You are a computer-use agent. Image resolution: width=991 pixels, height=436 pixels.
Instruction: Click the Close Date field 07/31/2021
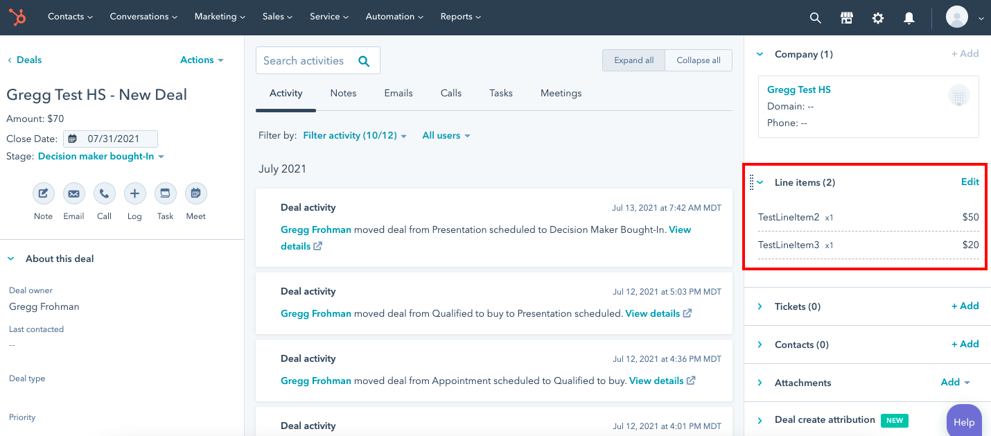click(x=110, y=139)
